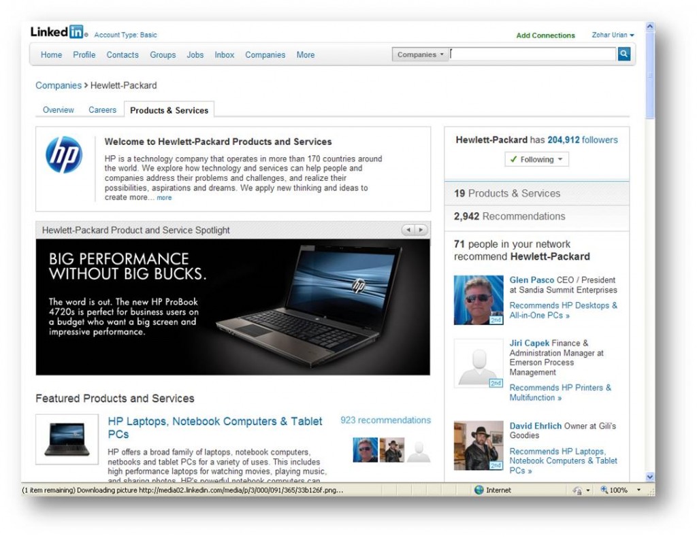Open the Inbox menu
The height and width of the screenshot is (538, 697).
click(224, 54)
